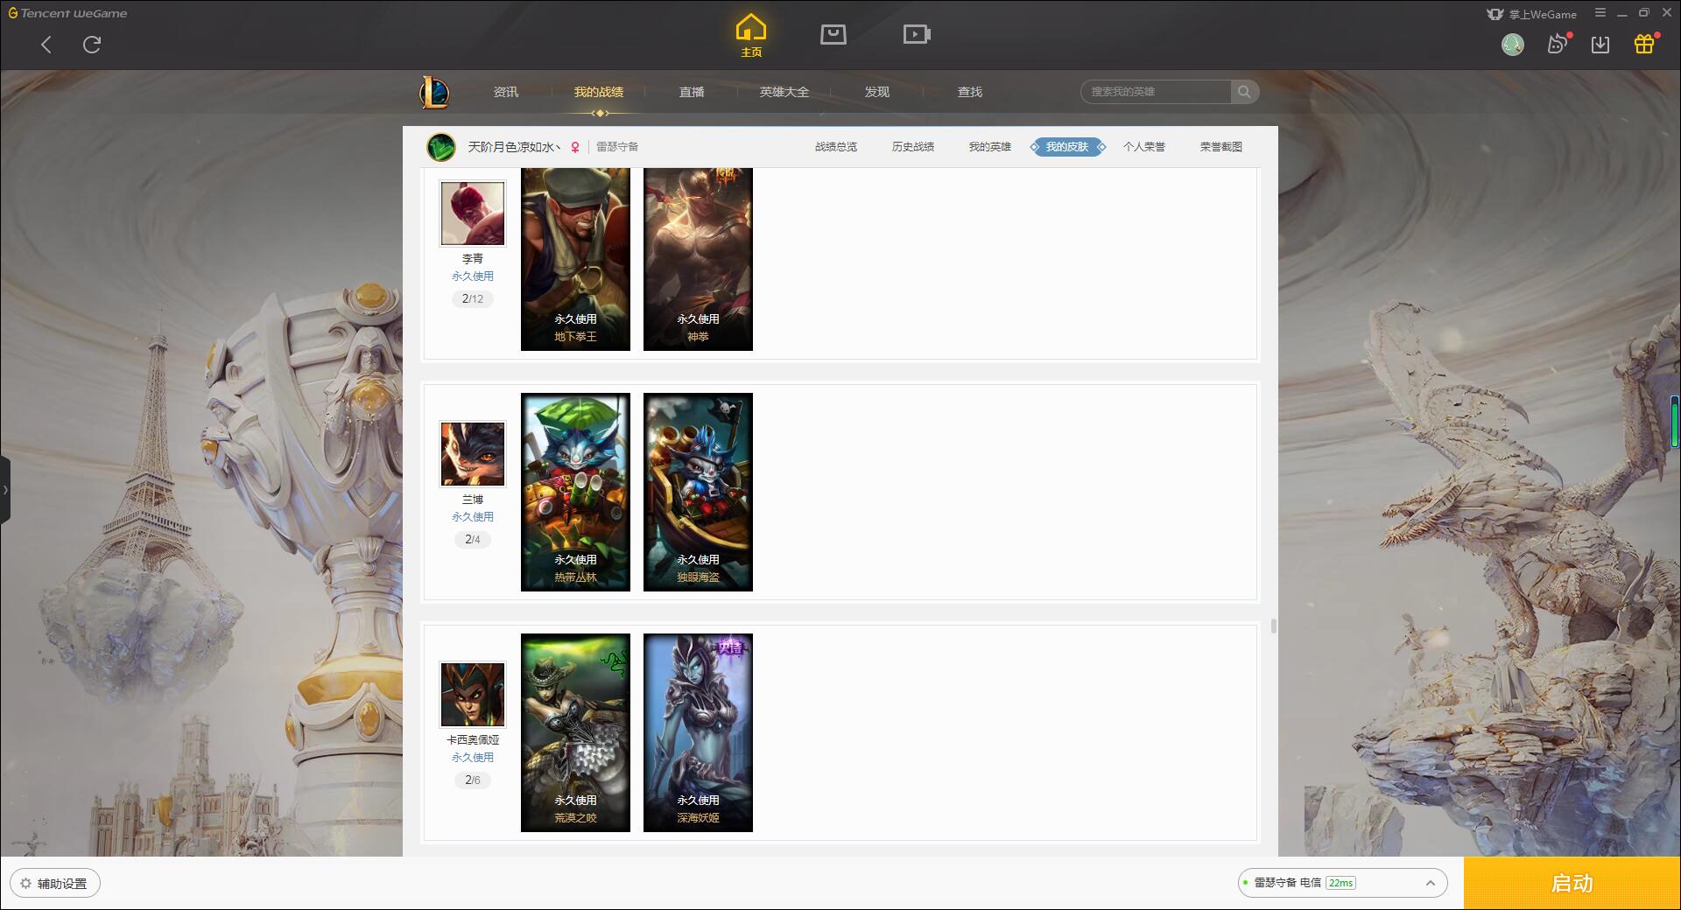Open 荣誉截图 section

click(1221, 147)
